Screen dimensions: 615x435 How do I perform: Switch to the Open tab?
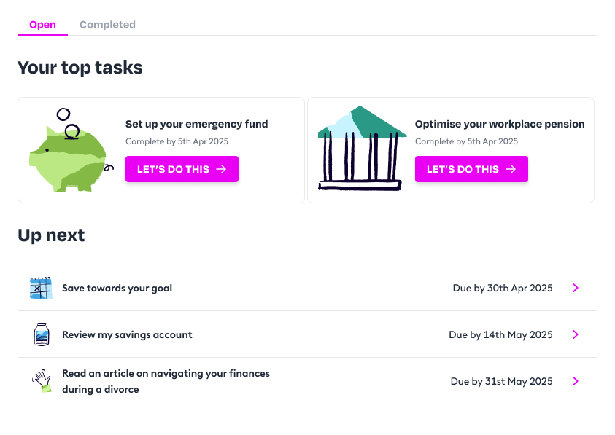(42, 25)
